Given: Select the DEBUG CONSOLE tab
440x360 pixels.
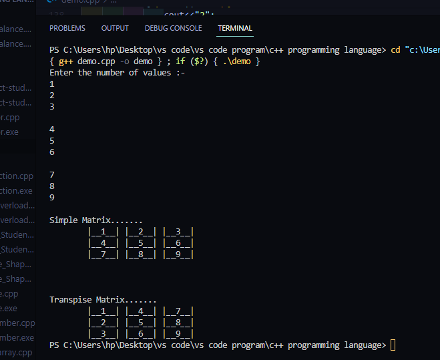Looking at the screenshot, I should 173,28.
